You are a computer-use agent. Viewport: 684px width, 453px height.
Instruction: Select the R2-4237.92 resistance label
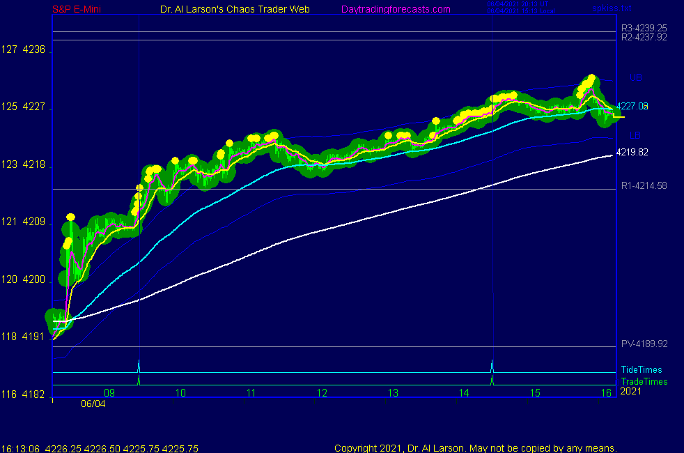tap(644, 37)
